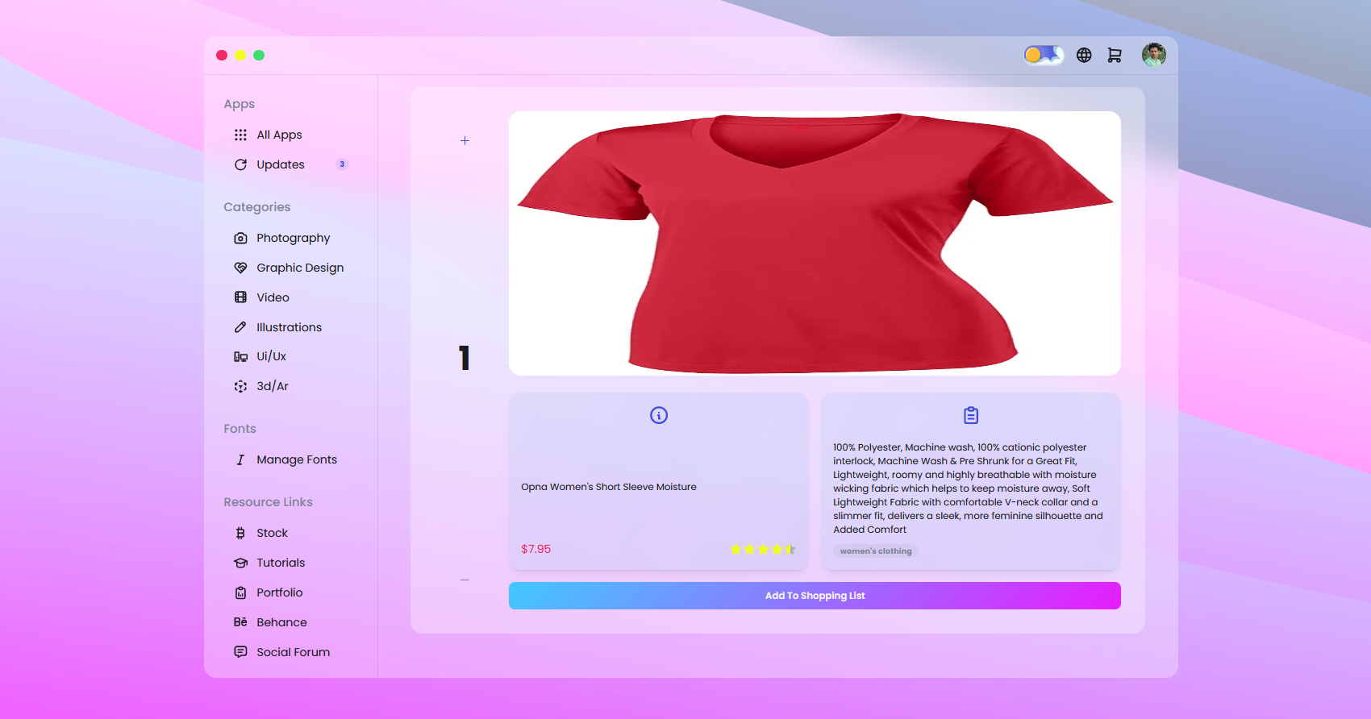The image size is (1371, 719).
Task: Click the description clipboard icon
Action: coord(971,415)
